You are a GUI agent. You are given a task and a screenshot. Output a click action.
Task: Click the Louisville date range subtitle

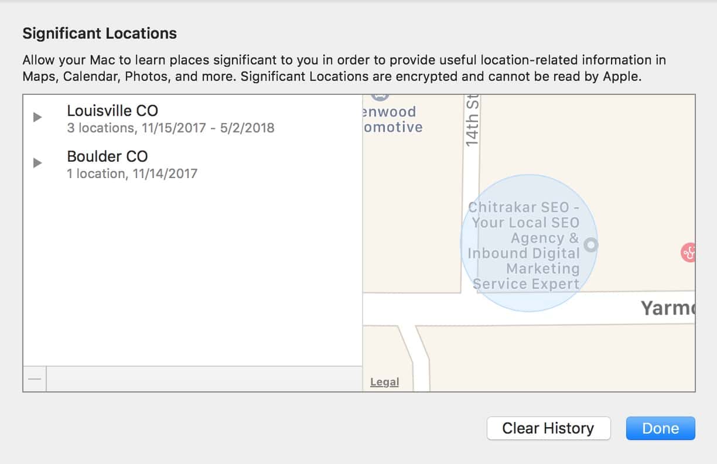(x=170, y=128)
